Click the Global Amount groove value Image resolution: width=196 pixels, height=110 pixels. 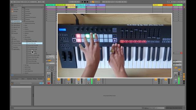click(x=41, y=83)
